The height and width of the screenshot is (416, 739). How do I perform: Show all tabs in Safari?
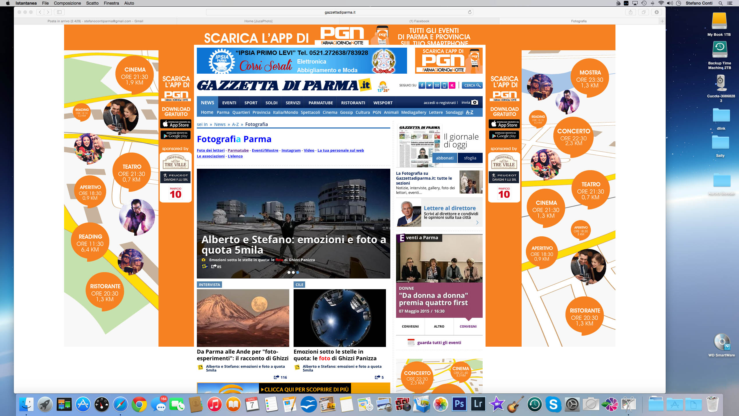(643, 12)
